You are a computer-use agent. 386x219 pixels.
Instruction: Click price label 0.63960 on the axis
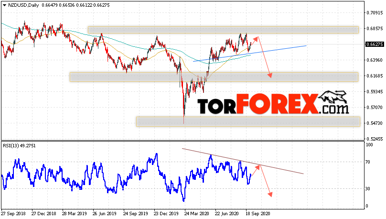point(375,60)
